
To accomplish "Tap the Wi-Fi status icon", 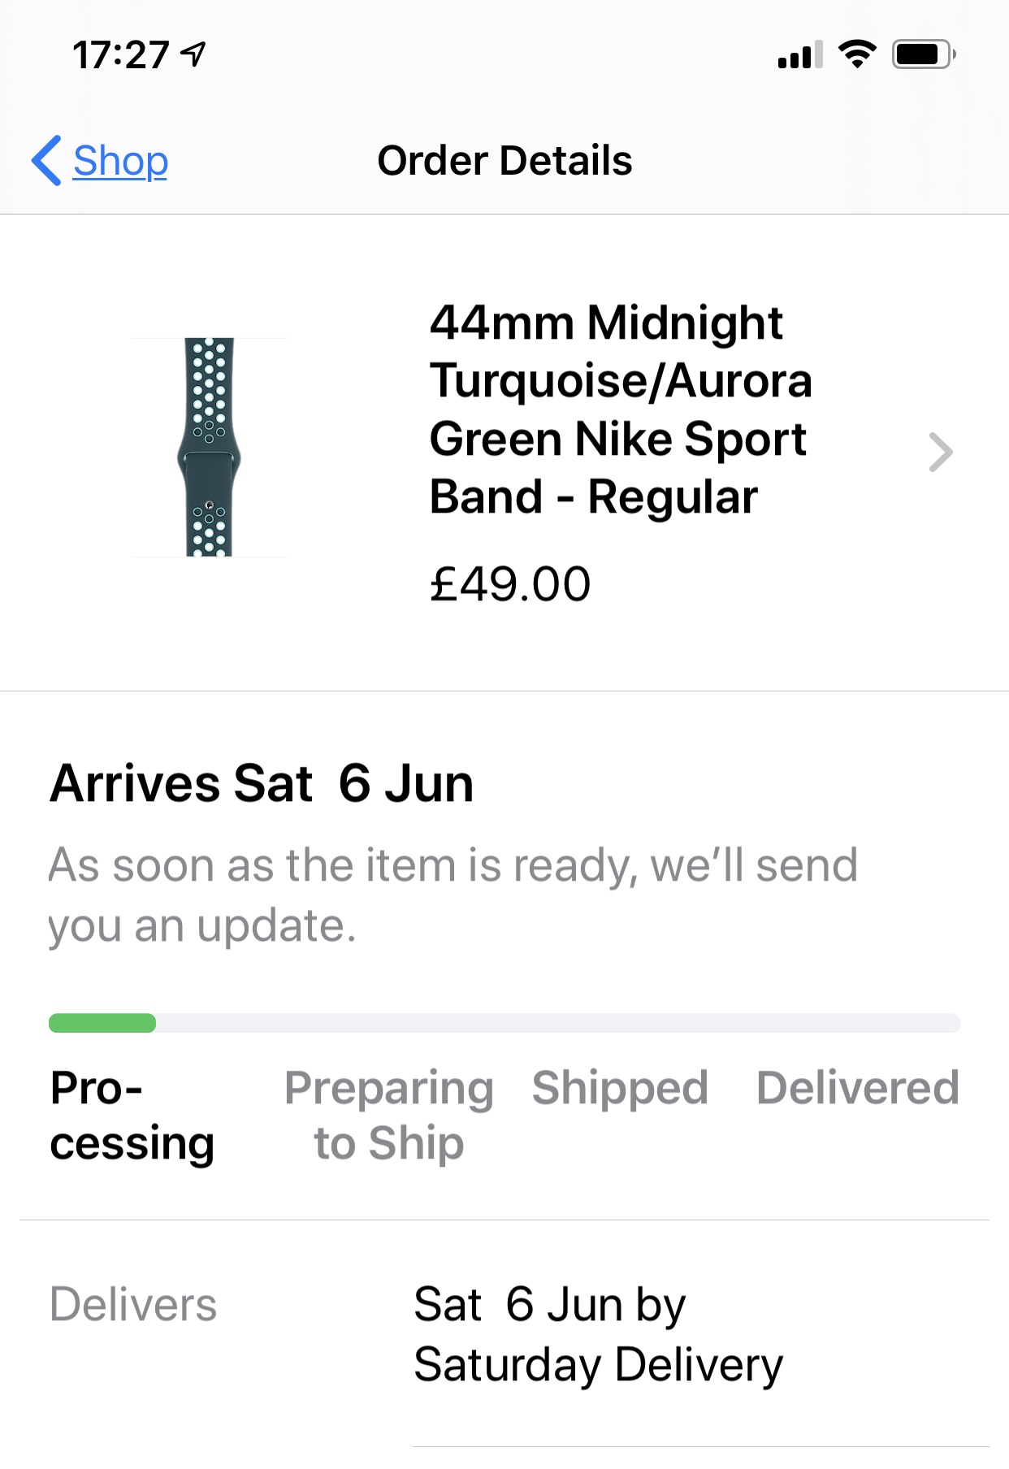I will (x=857, y=54).
